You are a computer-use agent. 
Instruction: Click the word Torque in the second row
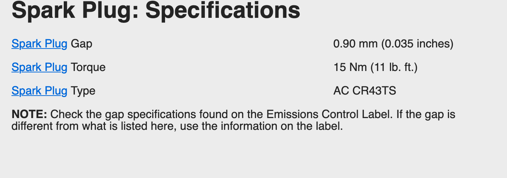[x=88, y=67]
